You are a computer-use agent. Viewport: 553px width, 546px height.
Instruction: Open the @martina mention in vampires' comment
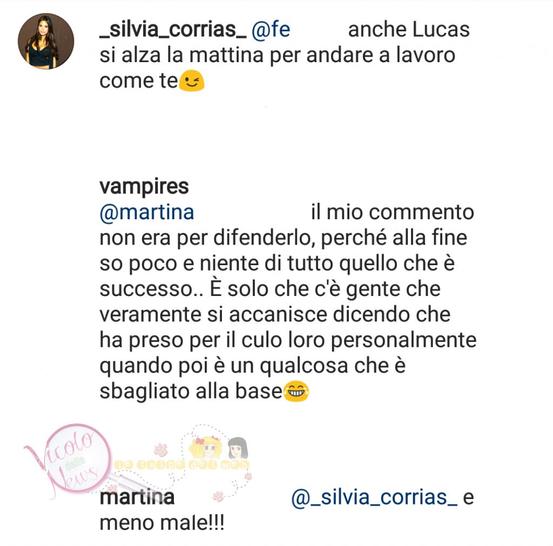pos(147,213)
